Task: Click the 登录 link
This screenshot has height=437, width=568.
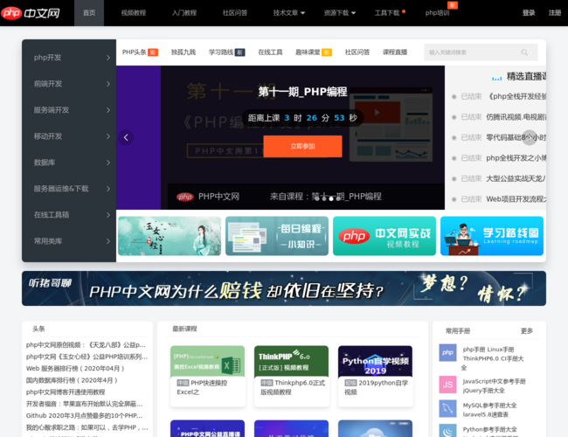Action: click(529, 13)
